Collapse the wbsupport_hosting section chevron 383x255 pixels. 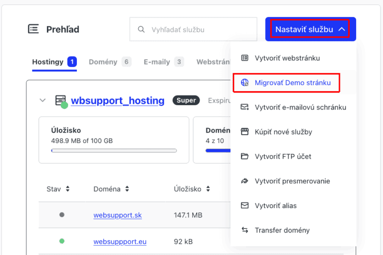[43, 100]
